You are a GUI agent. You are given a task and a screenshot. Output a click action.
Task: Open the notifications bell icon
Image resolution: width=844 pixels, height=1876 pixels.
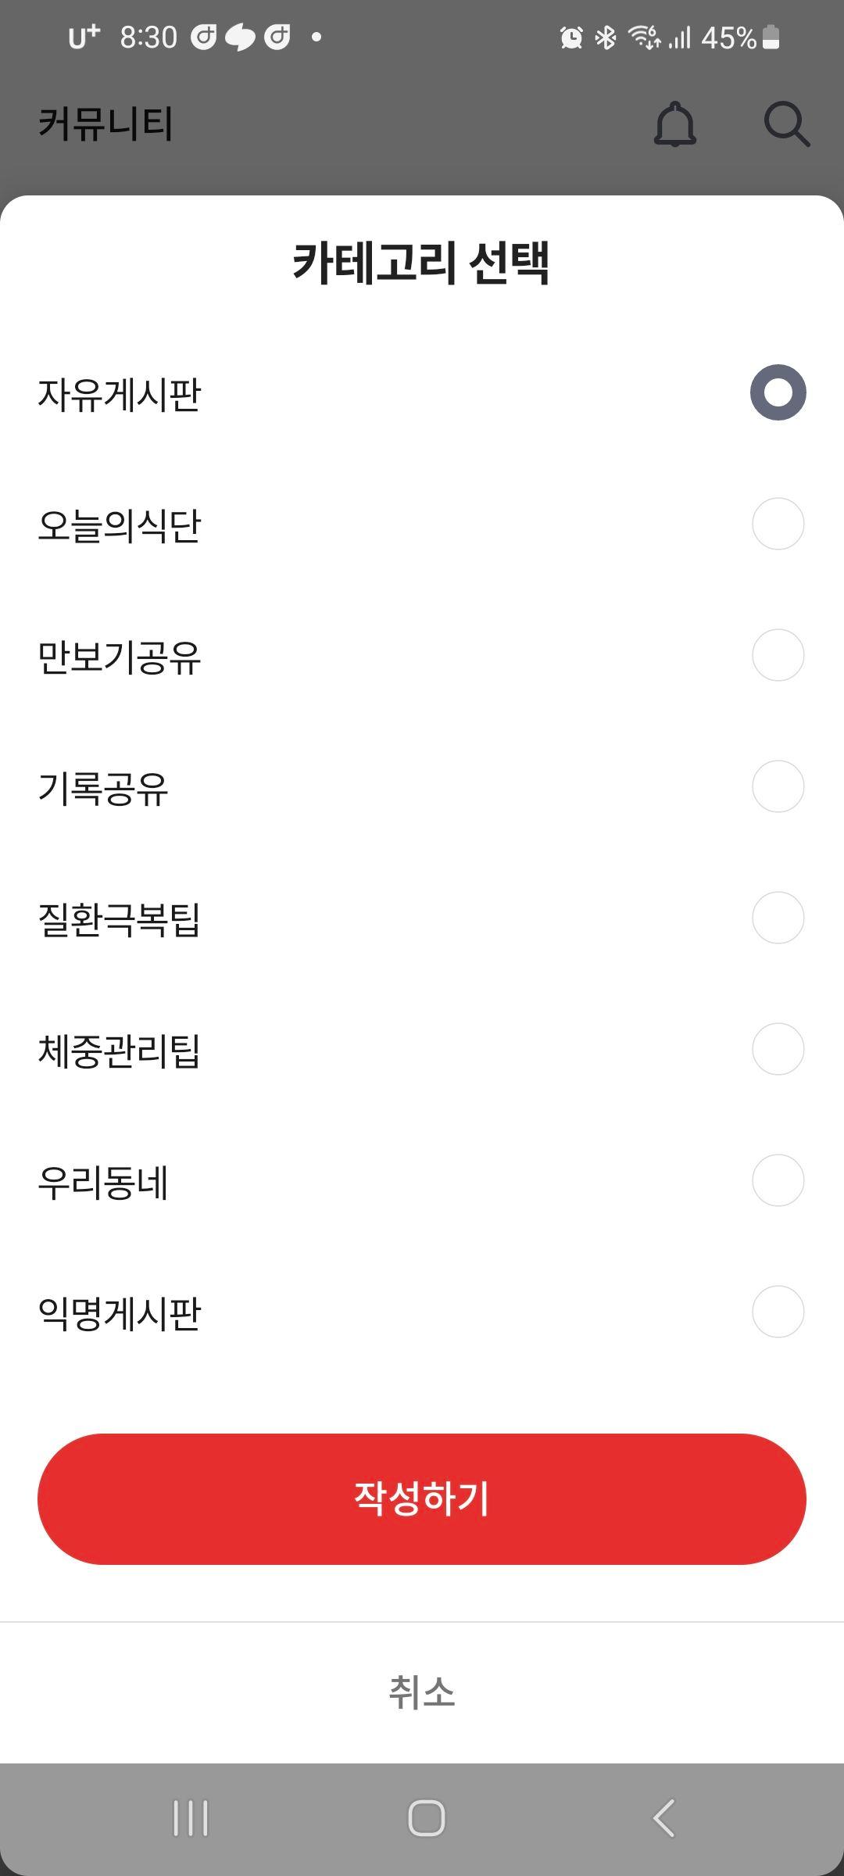click(x=674, y=124)
